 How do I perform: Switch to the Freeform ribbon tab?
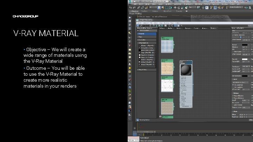pyautogui.click(x=144, y=11)
